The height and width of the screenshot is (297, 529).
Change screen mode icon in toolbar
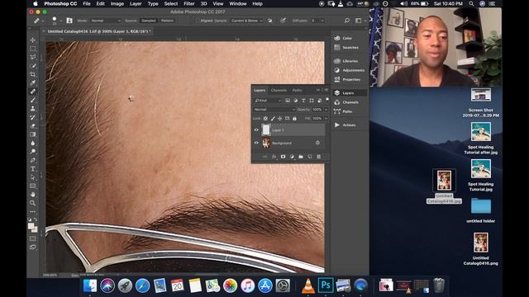pyautogui.click(x=33, y=247)
